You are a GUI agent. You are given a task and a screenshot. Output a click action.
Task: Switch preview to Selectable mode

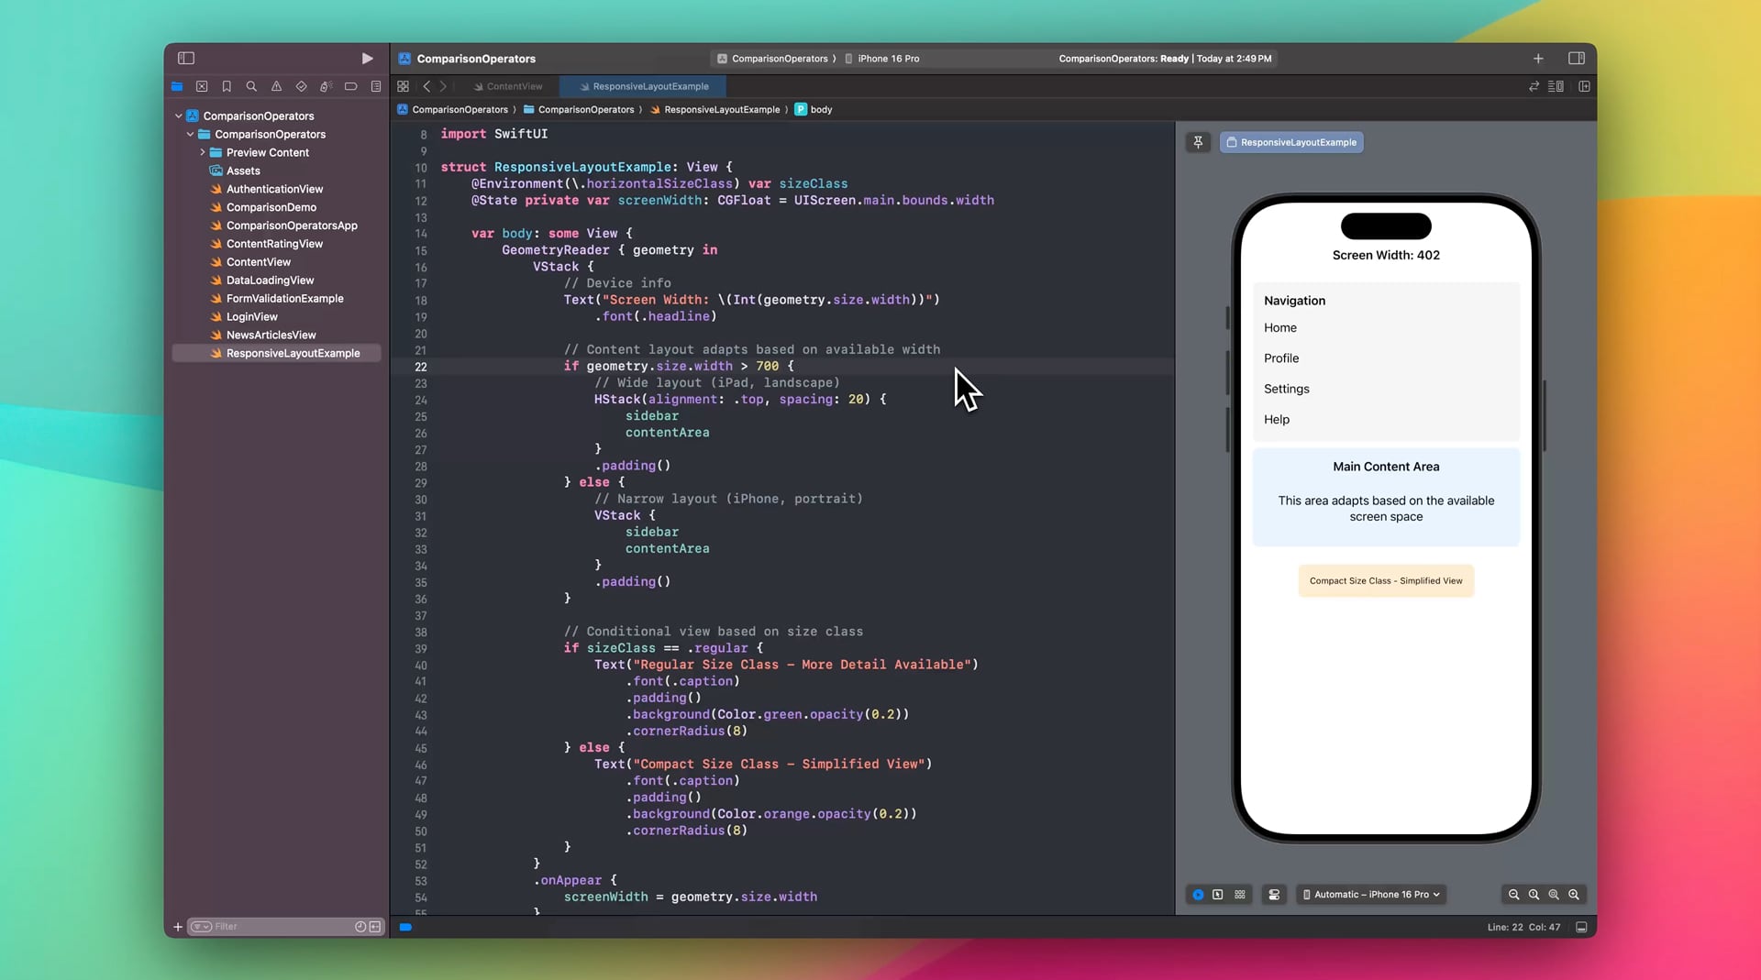[x=1218, y=895]
